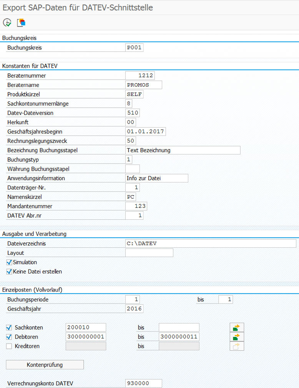
Task: Untick the Debitoren checkbox
Action: [x=9, y=337]
